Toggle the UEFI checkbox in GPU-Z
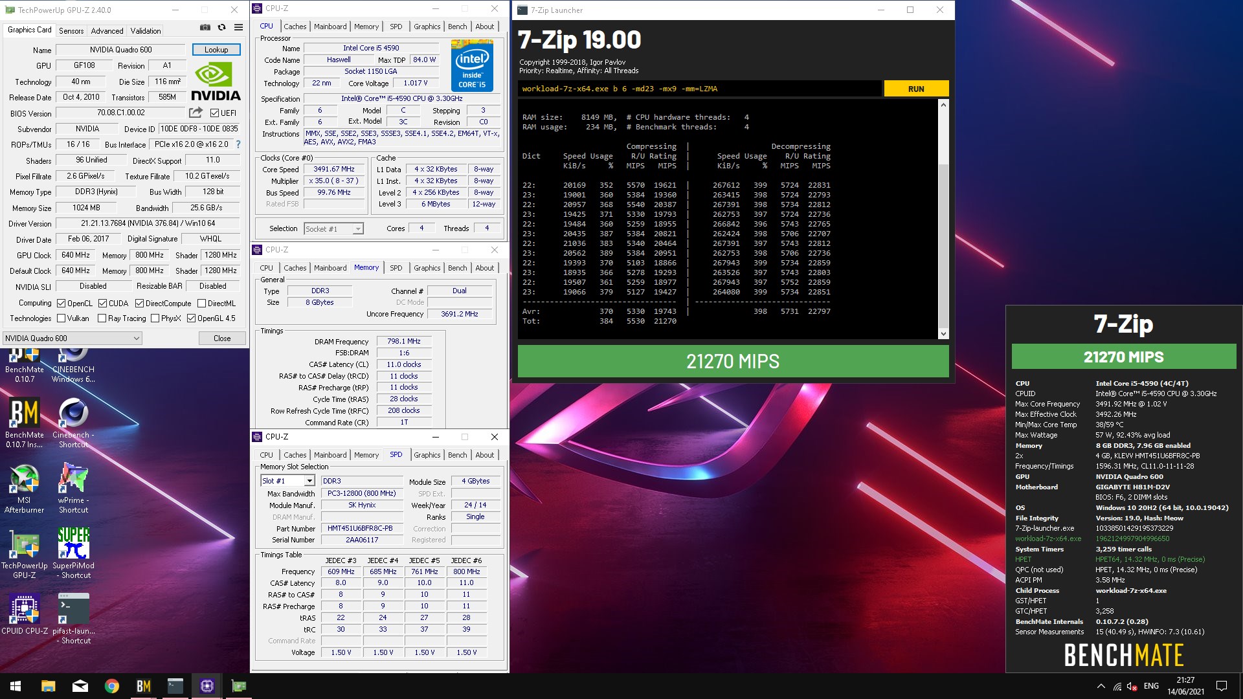Screen dimensions: 1243x699 coord(214,113)
